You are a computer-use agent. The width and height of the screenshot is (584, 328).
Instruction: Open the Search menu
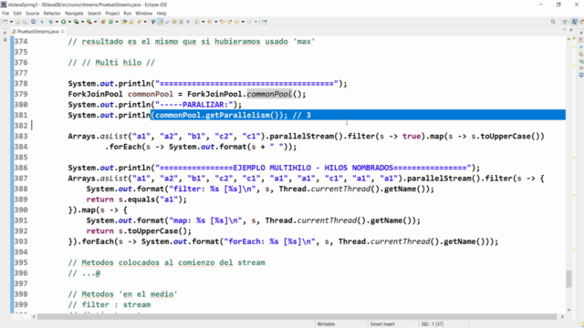click(94, 14)
